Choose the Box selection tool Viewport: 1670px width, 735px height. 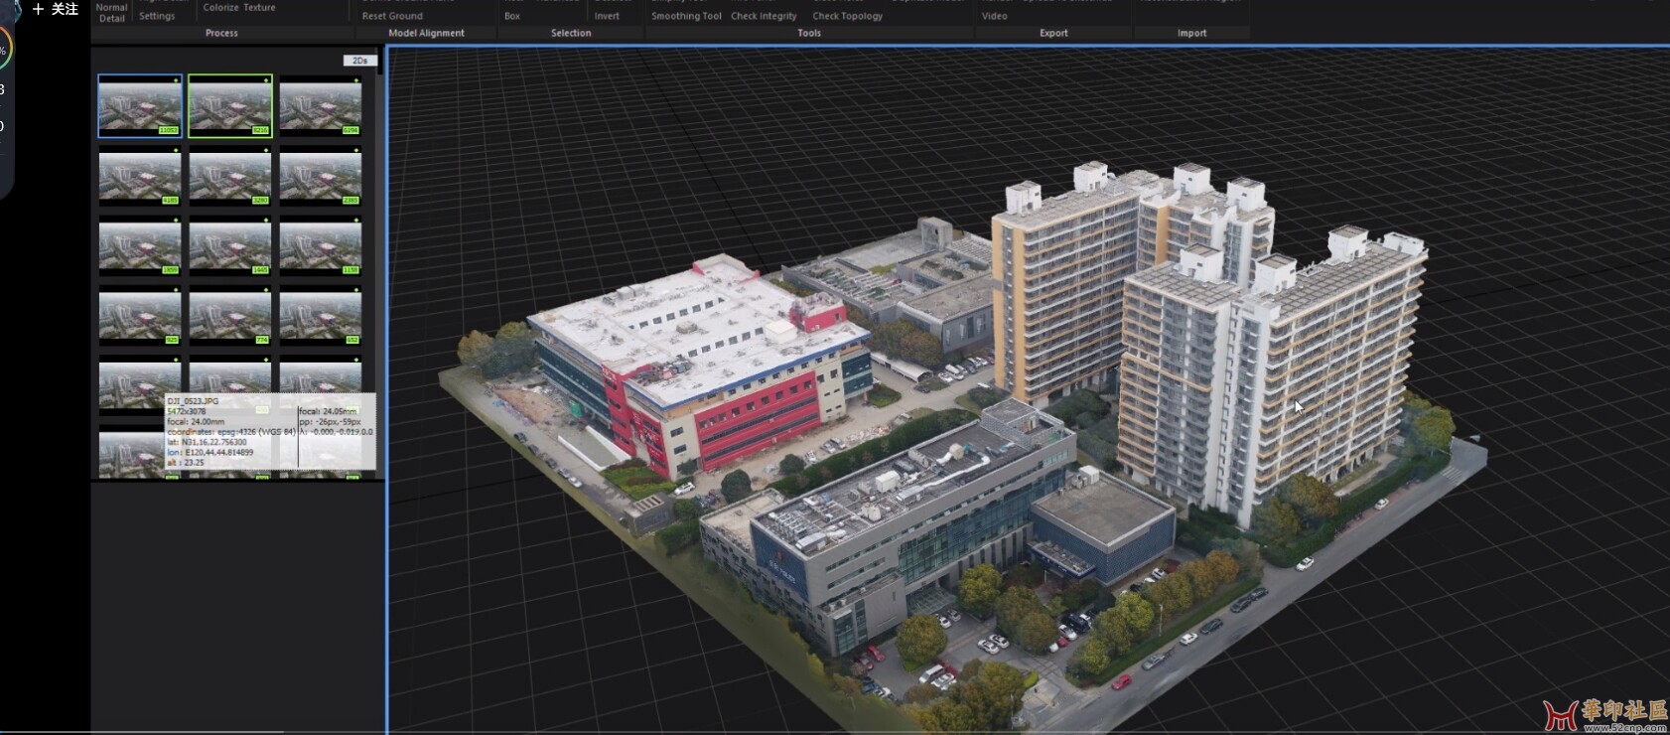[512, 16]
